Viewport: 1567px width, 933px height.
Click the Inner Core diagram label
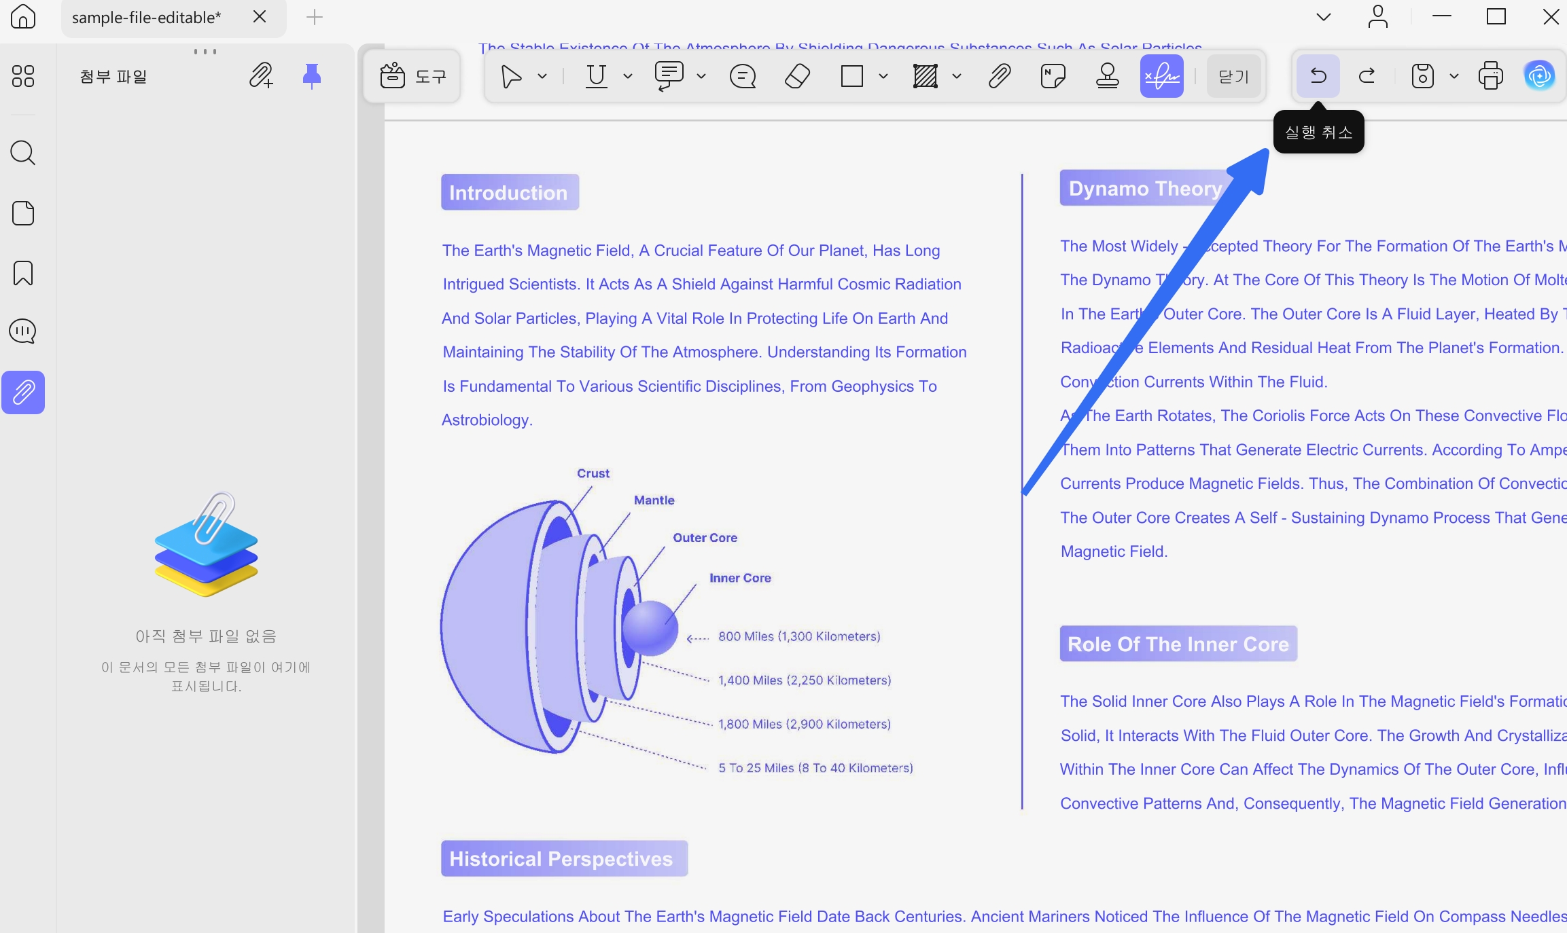tap(740, 578)
